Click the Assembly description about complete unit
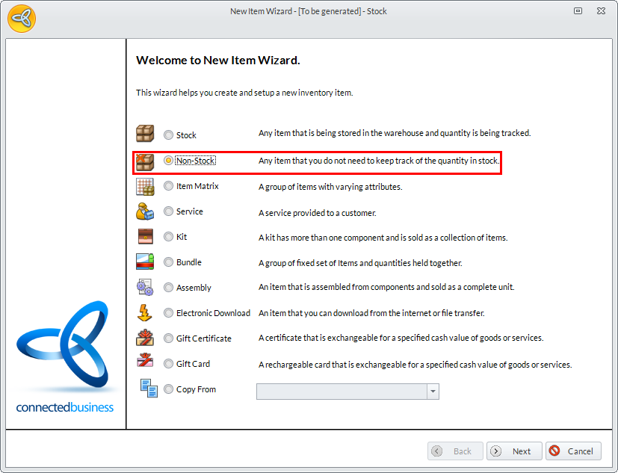This screenshot has width=618, height=473. (x=386, y=287)
